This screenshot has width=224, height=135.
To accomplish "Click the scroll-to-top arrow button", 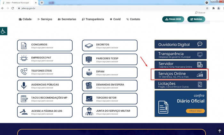I will pos(220,131).
